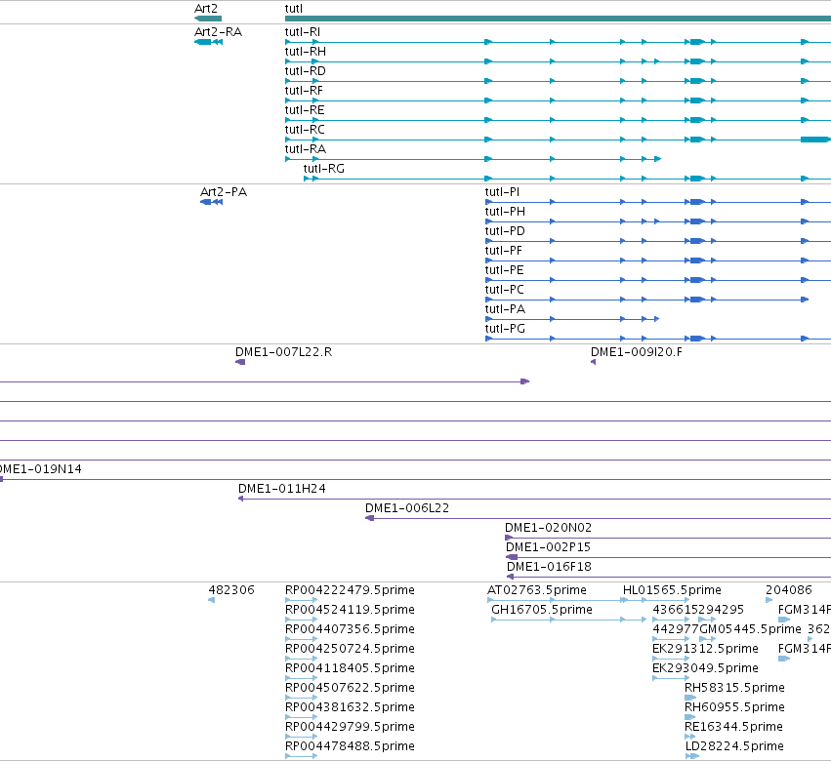Select transcript tutl-RG label
This screenshot has height=761, width=831.
[324, 169]
